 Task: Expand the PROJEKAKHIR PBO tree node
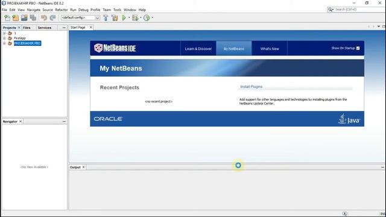[x=4, y=43]
